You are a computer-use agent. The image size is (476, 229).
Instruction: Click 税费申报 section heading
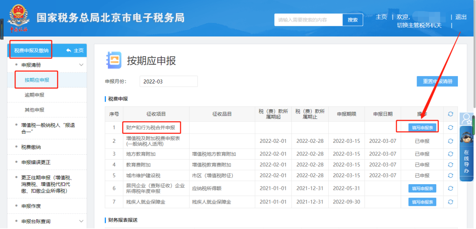(x=118, y=99)
